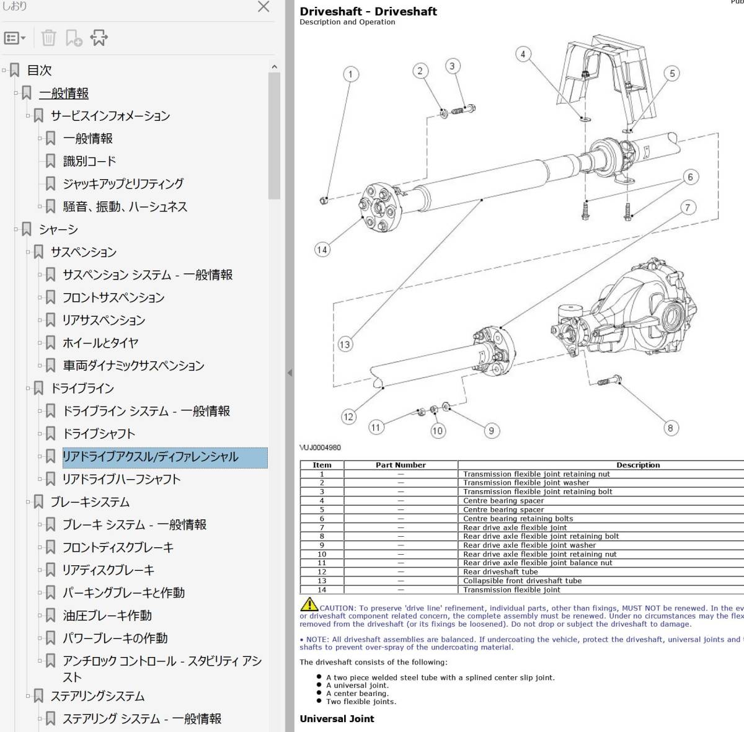Click bookmark icon beside ステアリングシステム

click(x=38, y=697)
